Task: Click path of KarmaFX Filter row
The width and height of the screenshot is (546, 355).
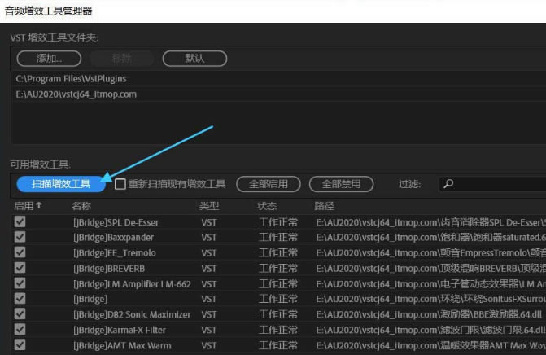Action: pyautogui.click(x=430, y=330)
